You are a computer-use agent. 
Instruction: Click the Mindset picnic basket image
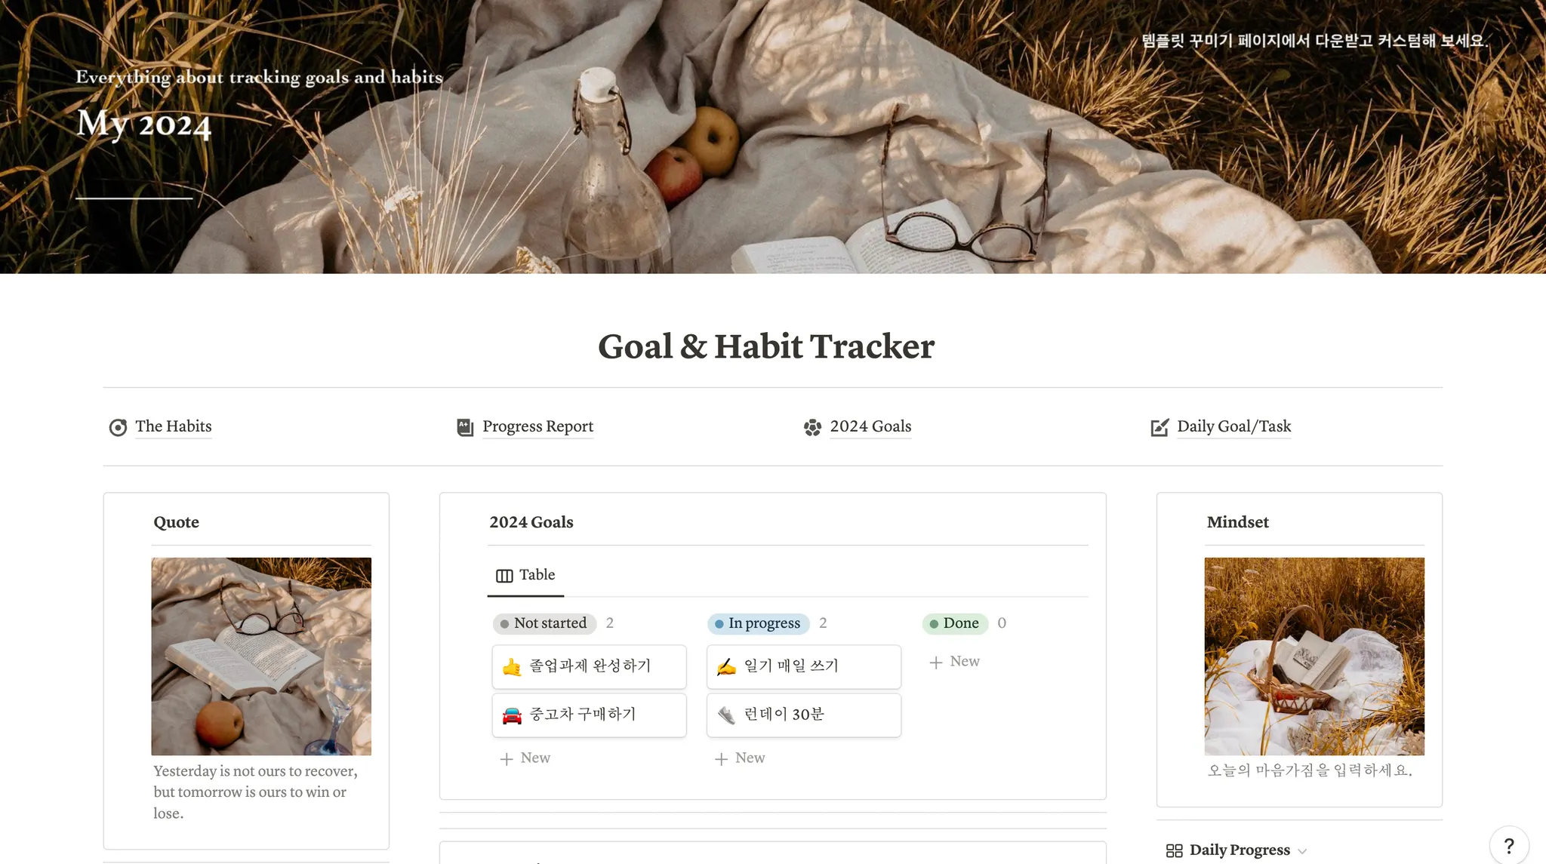pyautogui.click(x=1314, y=656)
